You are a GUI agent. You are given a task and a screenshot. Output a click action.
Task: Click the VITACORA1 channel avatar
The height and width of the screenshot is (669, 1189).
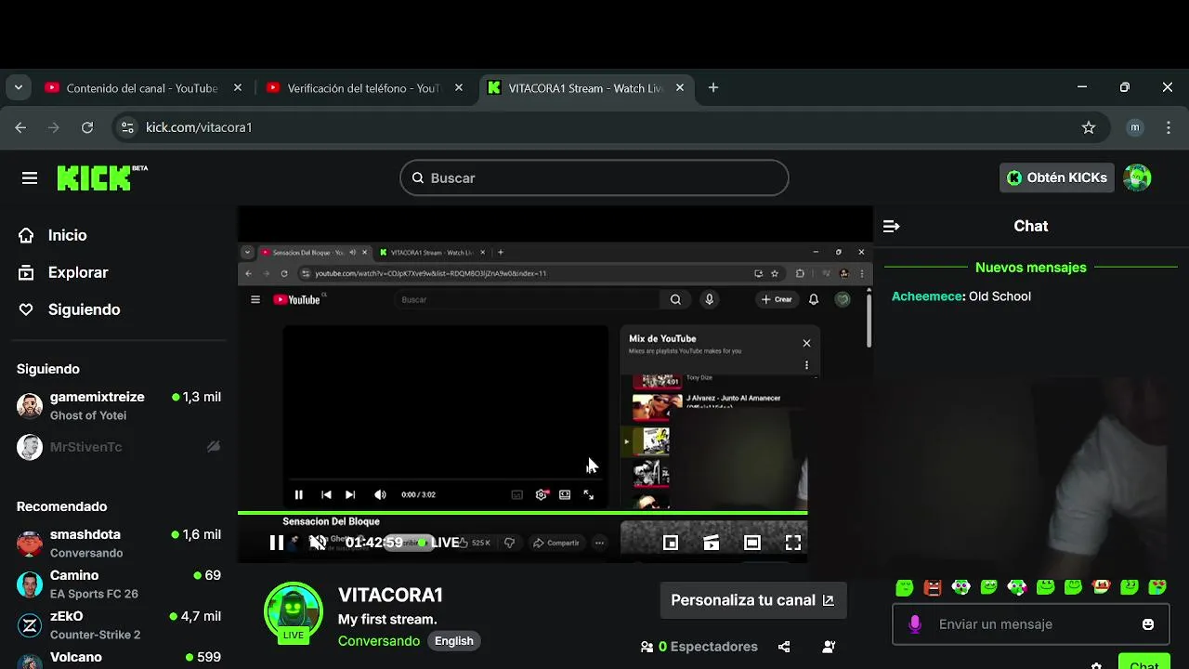pyautogui.click(x=294, y=613)
